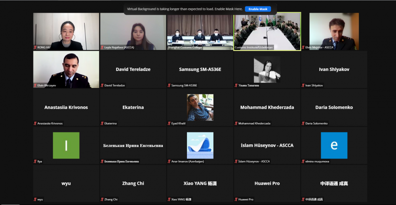The image size is (396, 205).
Task: Select Elvin Mejidov - ASCCA video tile
Action: pos(334,32)
